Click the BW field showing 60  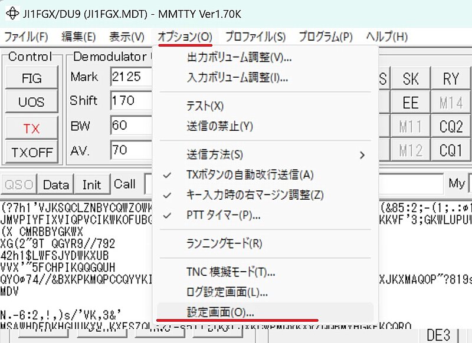click(131, 125)
